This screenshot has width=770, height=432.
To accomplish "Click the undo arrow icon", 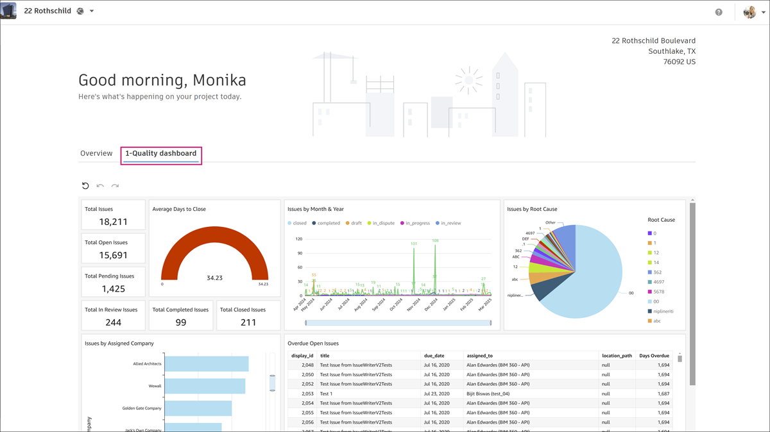I will point(100,186).
